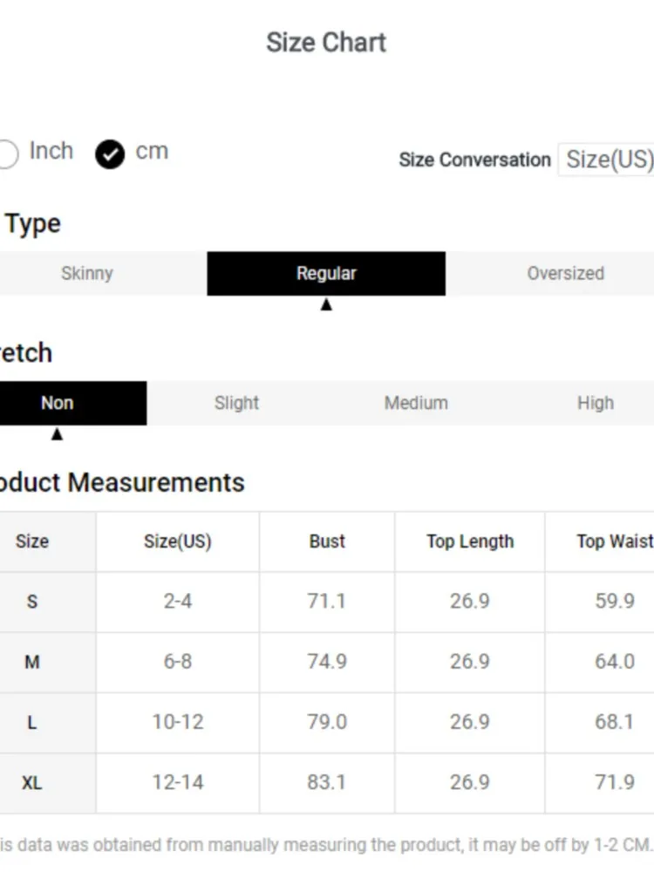Click the Size(US) column header
654x872 pixels.
point(177,542)
